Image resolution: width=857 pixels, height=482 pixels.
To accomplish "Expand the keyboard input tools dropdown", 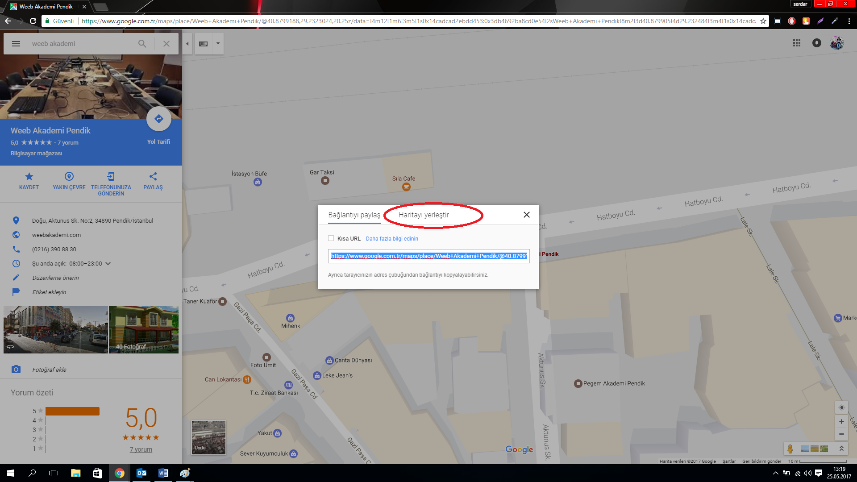I will click(x=218, y=44).
